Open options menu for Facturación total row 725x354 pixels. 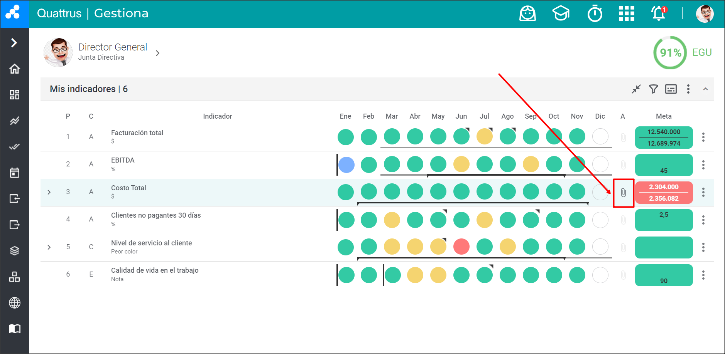click(703, 137)
